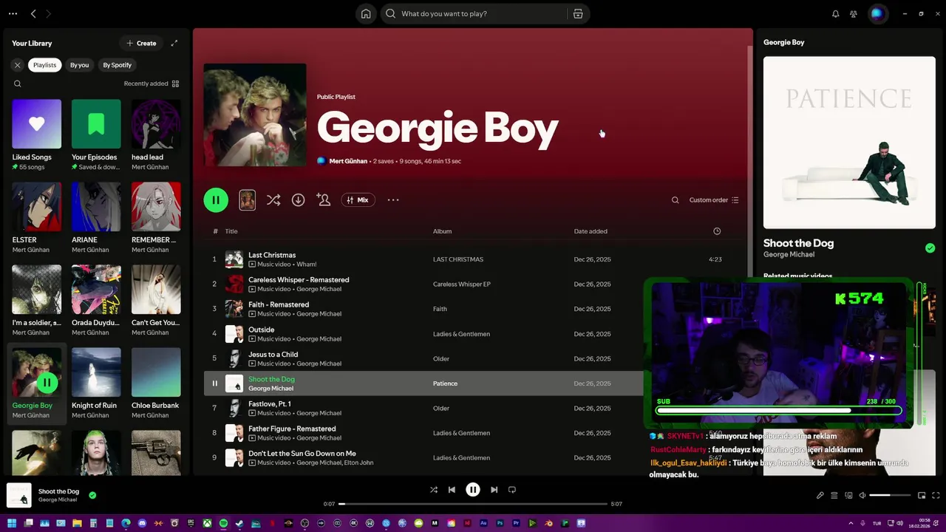This screenshot has height=532, width=946.
Task: Open Ladies & Gentlemen album for Outside
Action: 461,334
